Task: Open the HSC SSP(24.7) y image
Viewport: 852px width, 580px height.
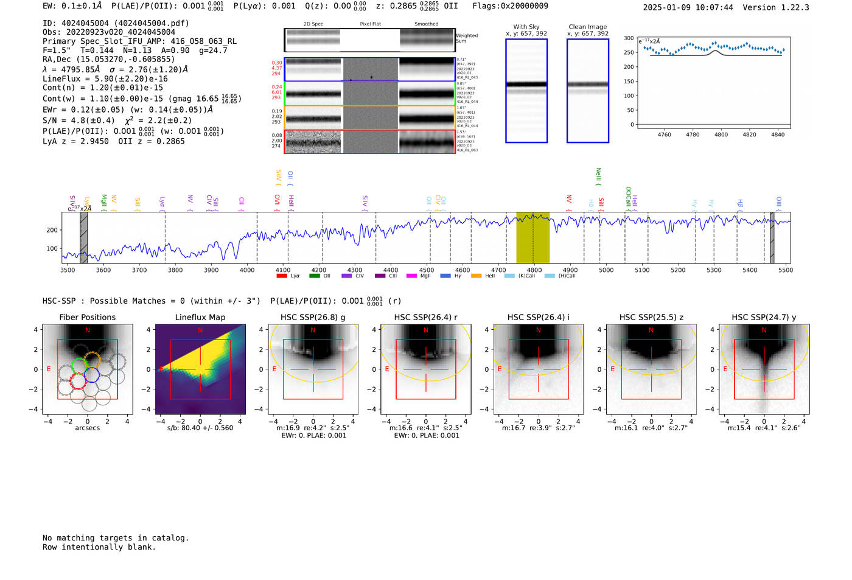Action: pyautogui.click(x=764, y=369)
